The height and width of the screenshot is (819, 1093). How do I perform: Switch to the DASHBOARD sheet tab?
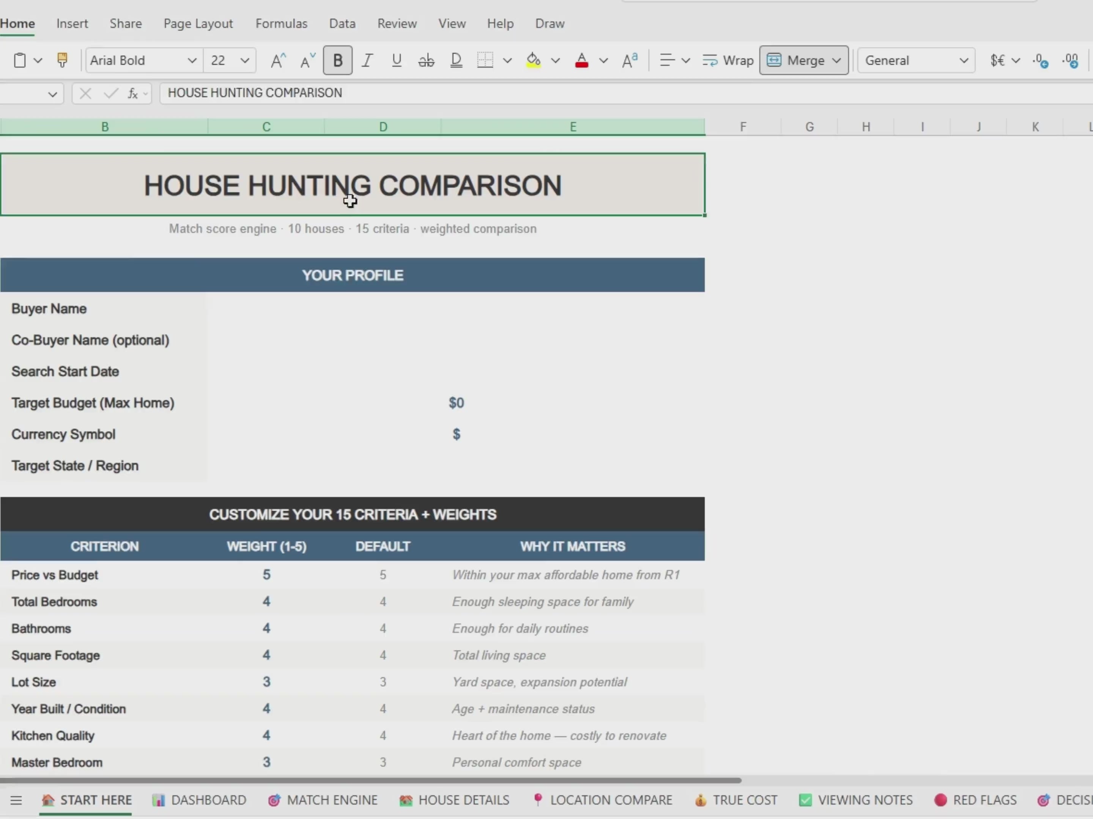[x=200, y=800]
